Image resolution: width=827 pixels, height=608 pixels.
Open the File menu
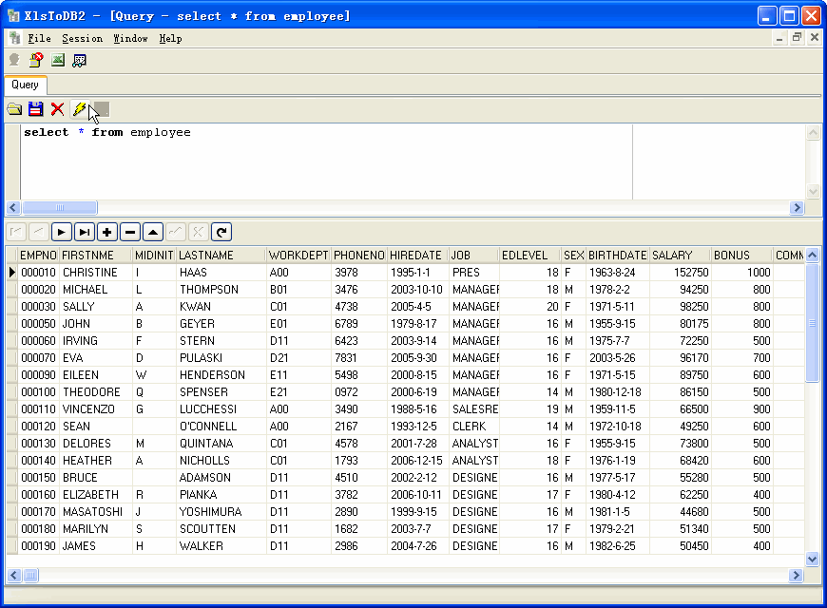click(40, 39)
